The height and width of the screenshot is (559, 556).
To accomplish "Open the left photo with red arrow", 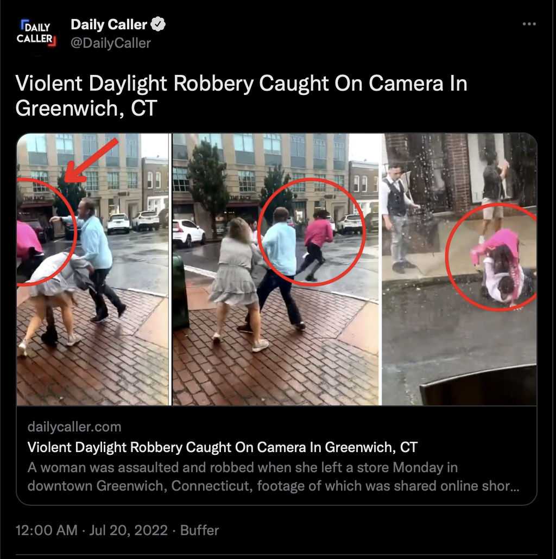I will pyautogui.click(x=93, y=269).
